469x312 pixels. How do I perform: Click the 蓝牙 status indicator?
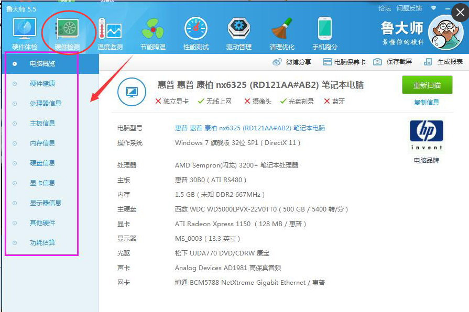[x=334, y=102]
